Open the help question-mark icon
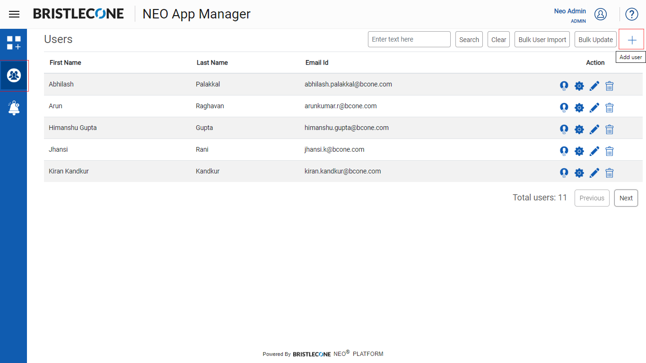 [632, 14]
